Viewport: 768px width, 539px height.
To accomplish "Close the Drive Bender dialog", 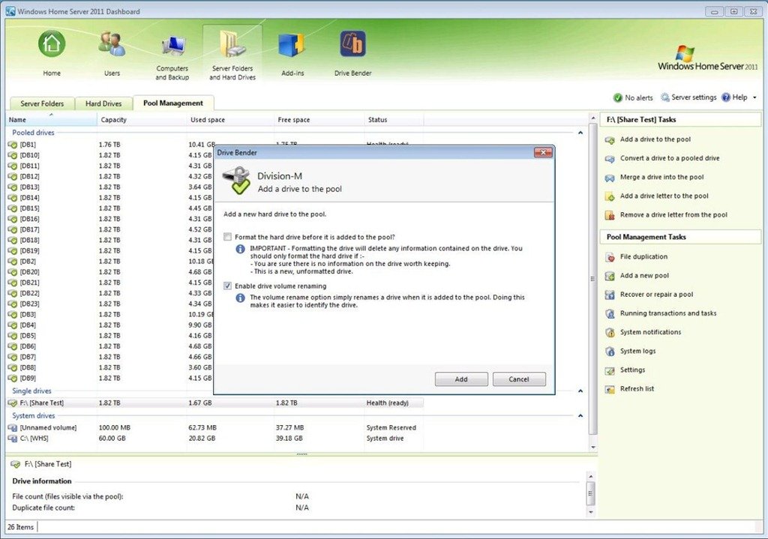I will pyautogui.click(x=543, y=153).
